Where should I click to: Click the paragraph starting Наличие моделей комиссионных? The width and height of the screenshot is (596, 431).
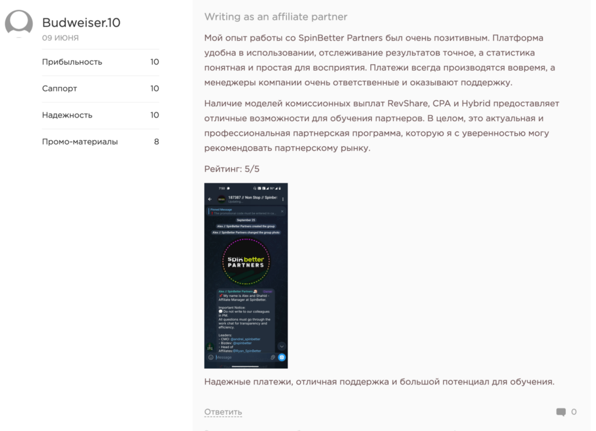(x=382, y=126)
